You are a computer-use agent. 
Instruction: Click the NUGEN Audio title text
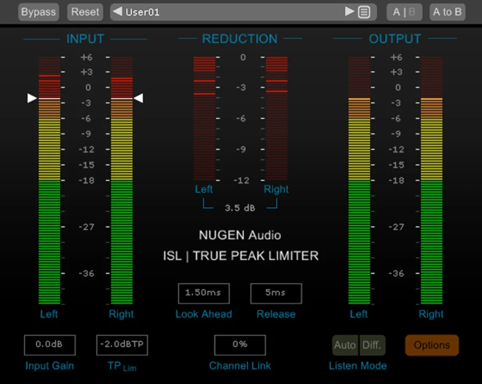coord(240,235)
